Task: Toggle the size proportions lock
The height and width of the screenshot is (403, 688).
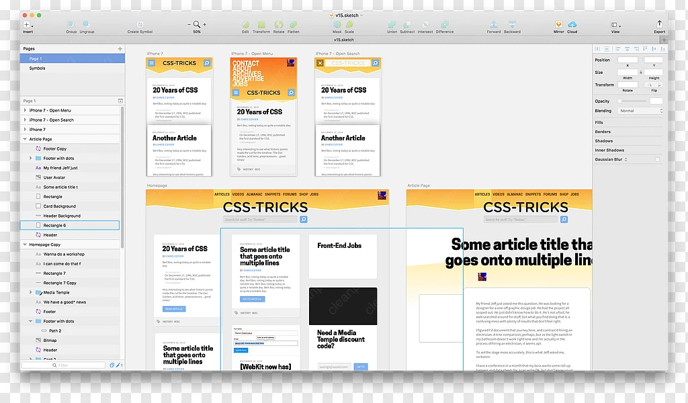Action: 640,73
